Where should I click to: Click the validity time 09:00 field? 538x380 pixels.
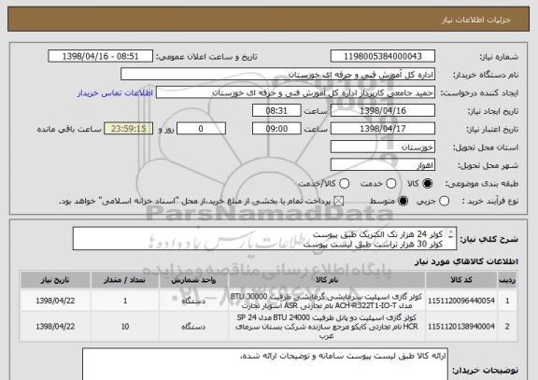(x=276, y=129)
